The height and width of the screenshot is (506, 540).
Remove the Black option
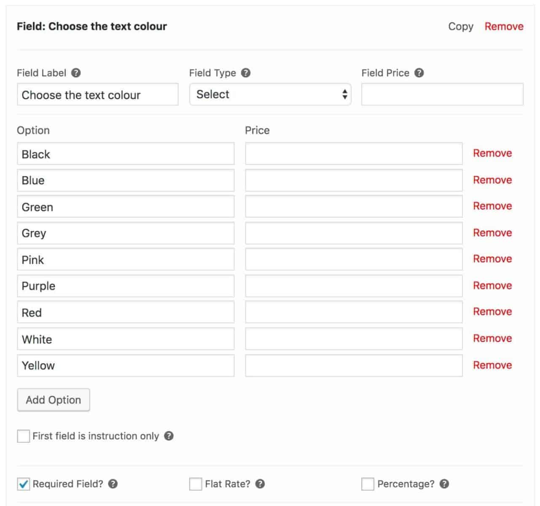click(492, 153)
